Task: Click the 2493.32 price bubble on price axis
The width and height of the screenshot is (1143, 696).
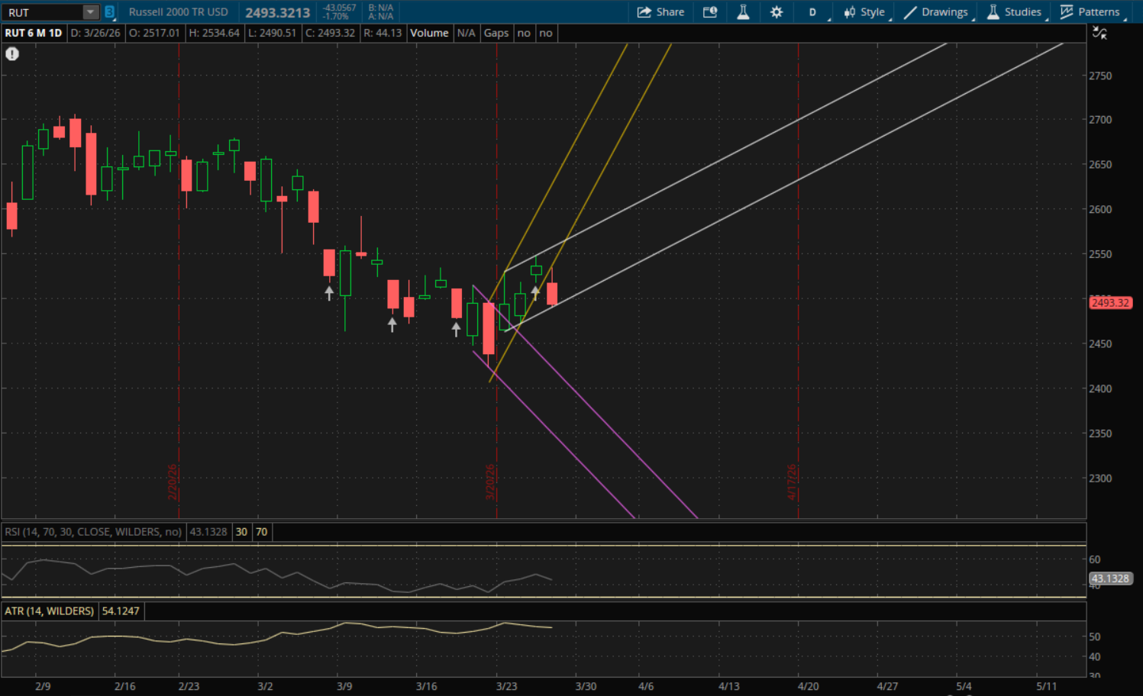Action: pos(1109,303)
